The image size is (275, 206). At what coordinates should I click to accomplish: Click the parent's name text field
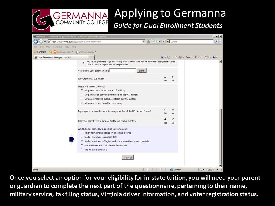click(x=123, y=71)
